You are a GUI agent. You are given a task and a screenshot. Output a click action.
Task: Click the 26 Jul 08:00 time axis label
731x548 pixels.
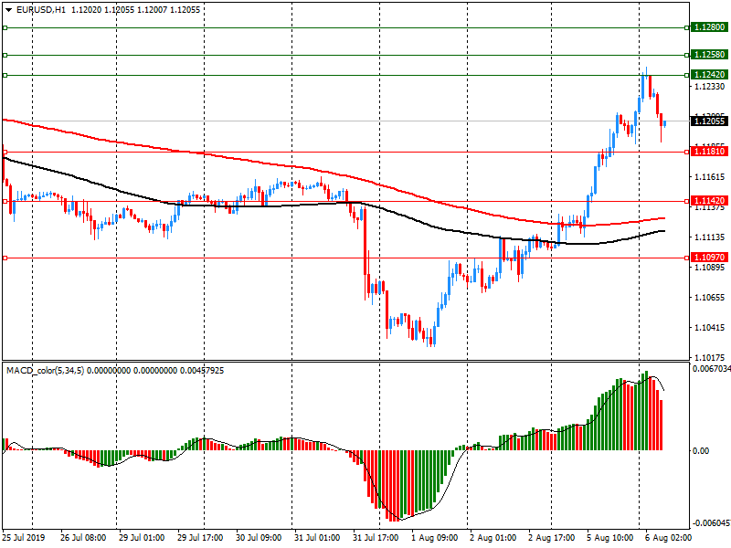(83, 538)
